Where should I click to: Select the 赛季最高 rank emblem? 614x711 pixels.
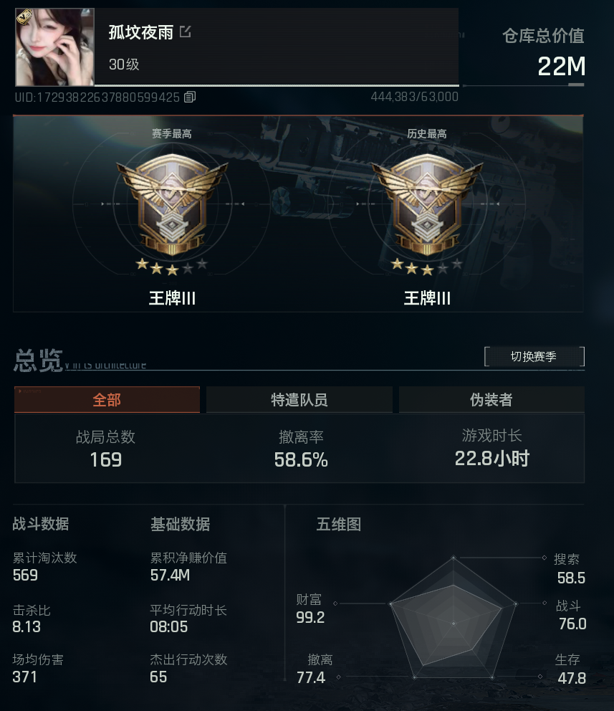click(x=172, y=204)
